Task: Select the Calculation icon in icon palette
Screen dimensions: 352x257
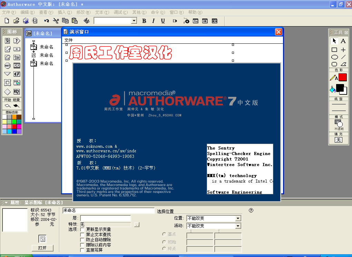Action: [17, 49]
